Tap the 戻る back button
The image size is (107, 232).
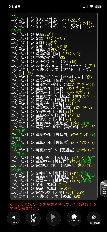[x=14, y=218]
